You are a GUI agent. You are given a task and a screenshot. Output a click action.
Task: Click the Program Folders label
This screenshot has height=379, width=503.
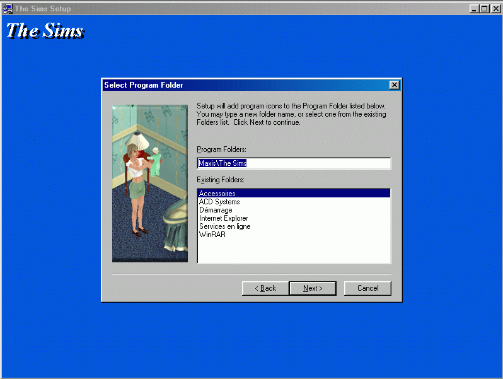click(221, 149)
